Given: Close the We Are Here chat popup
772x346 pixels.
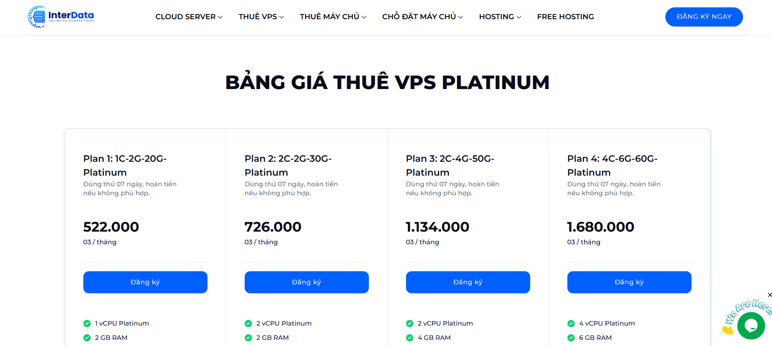Looking at the screenshot, I should (x=770, y=295).
